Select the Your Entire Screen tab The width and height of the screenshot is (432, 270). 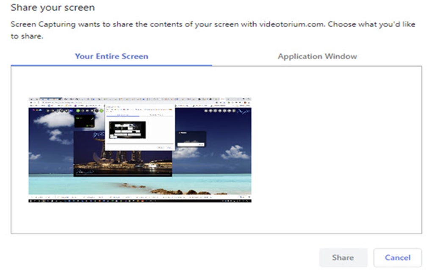111,56
